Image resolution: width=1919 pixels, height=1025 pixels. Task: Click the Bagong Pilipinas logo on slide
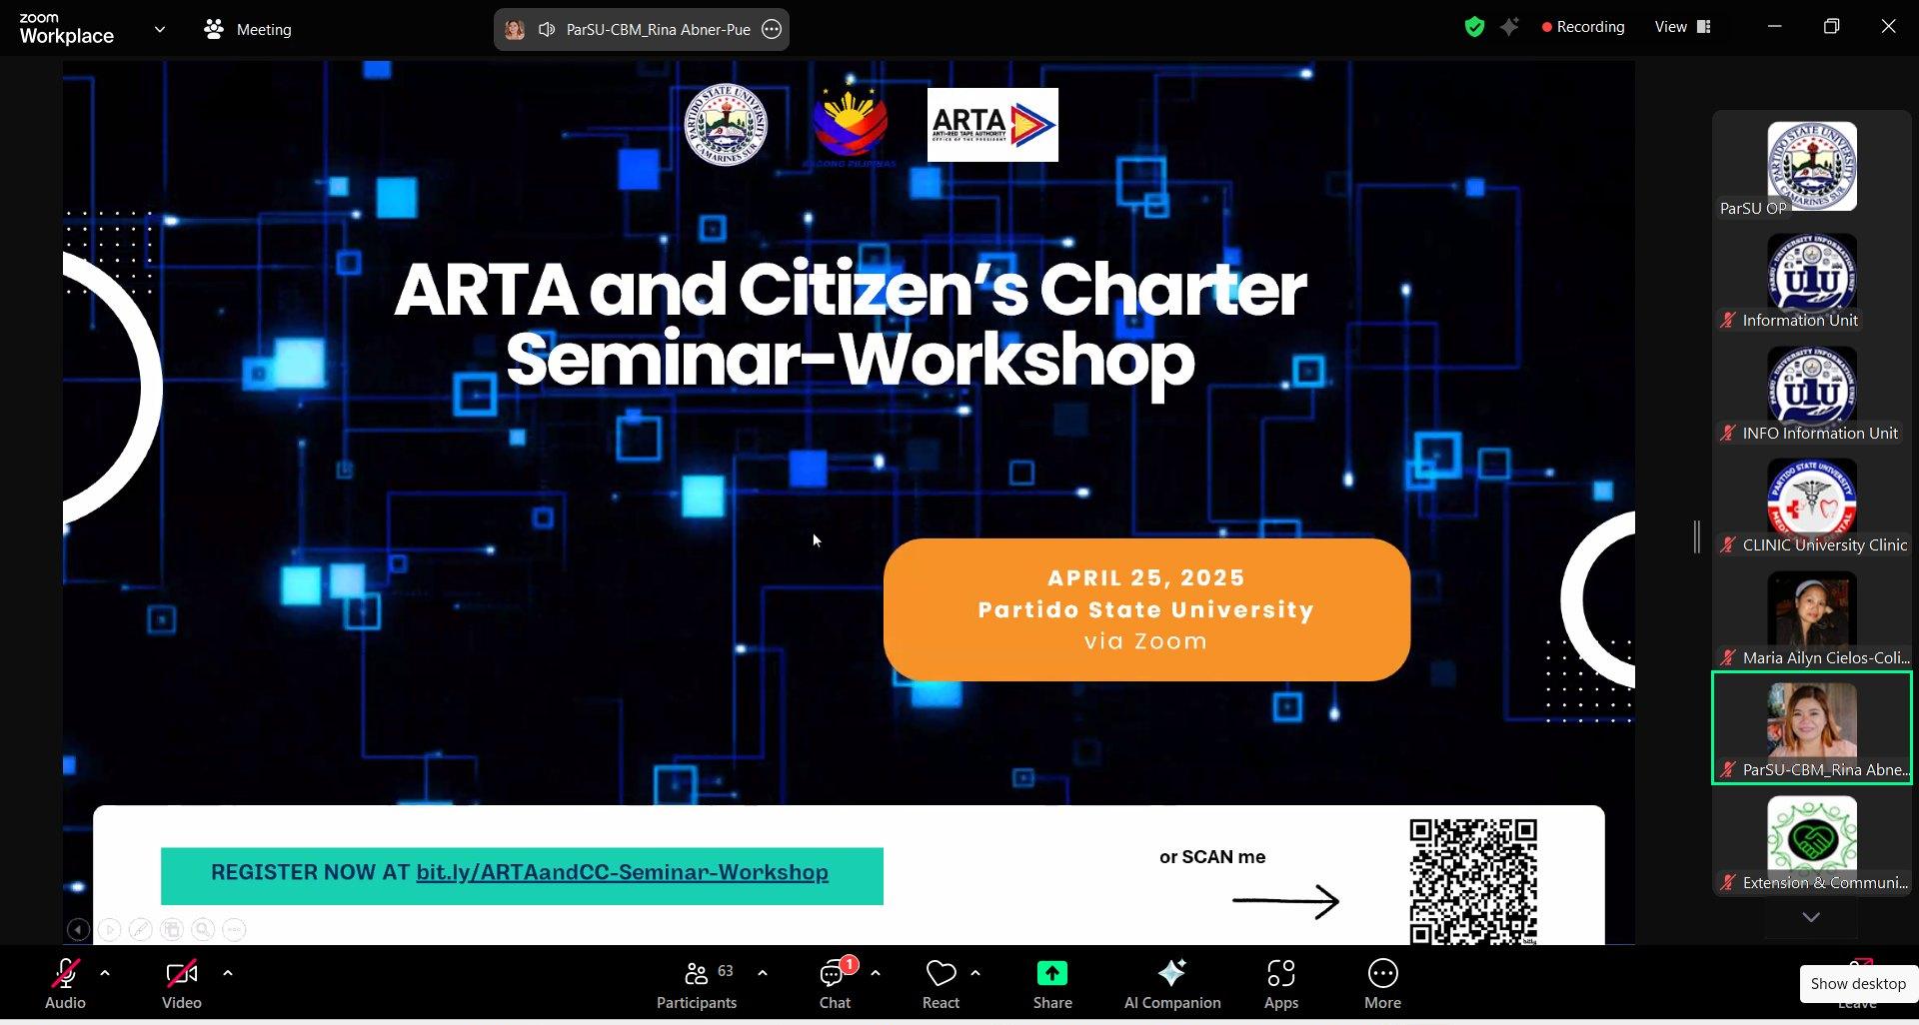[x=850, y=125]
